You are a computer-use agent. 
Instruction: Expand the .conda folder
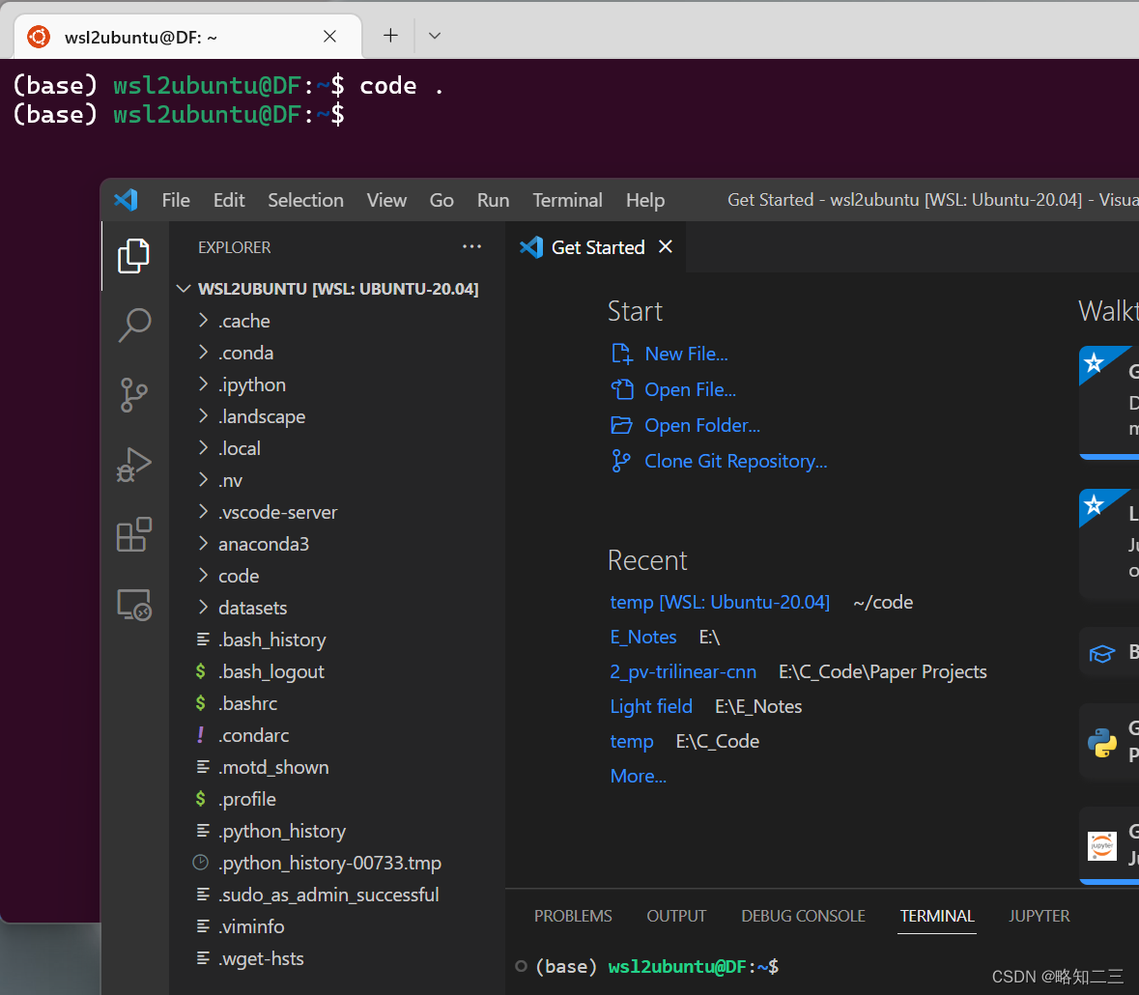click(204, 353)
